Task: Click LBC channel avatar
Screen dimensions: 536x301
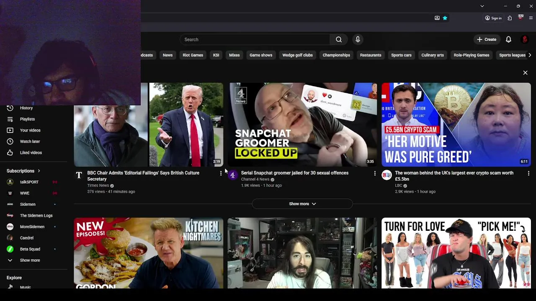Action: tap(387, 175)
